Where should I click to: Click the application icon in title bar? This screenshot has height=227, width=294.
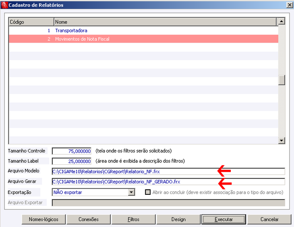click(4, 5)
